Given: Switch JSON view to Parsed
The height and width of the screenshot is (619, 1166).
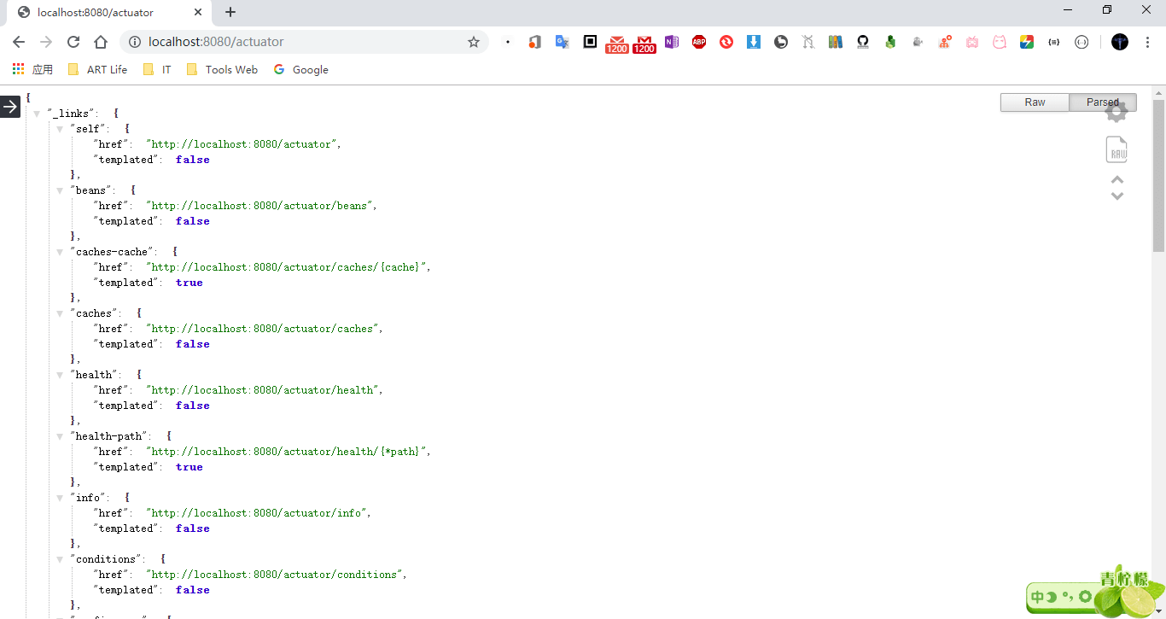Looking at the screenshot, I should 1103,102.
